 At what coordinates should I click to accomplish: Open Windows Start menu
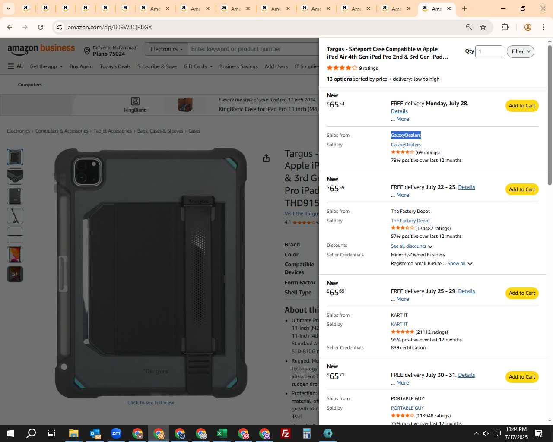[x=10, y=433]
